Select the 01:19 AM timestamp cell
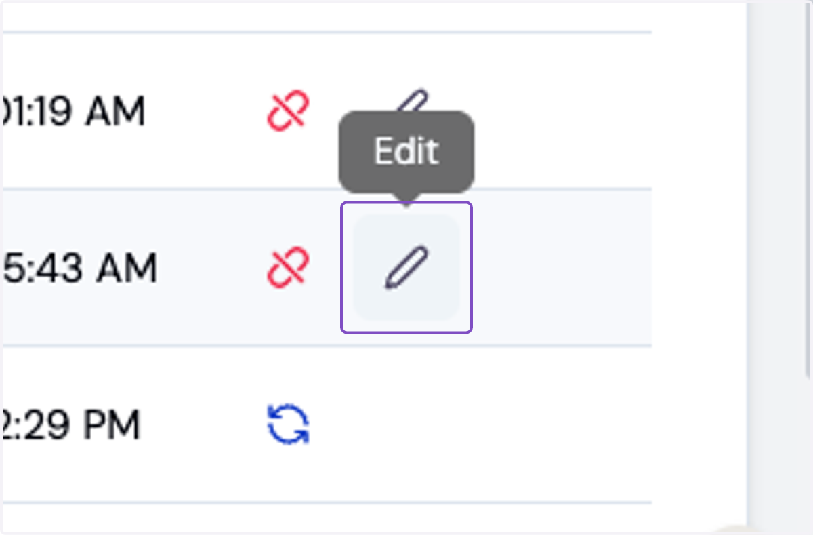 pos(73,111)
